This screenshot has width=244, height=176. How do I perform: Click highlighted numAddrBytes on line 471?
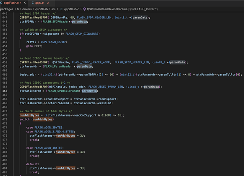point(29,115)
